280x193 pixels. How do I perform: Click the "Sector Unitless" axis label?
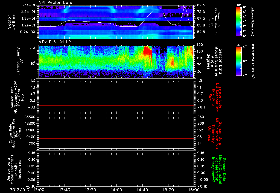(x=11, y=22)
